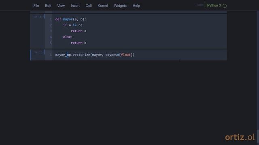Image resolution: width=259 pixels, height=145 pixels.
Task: Open the Edit menu
Action: point(48,6)
